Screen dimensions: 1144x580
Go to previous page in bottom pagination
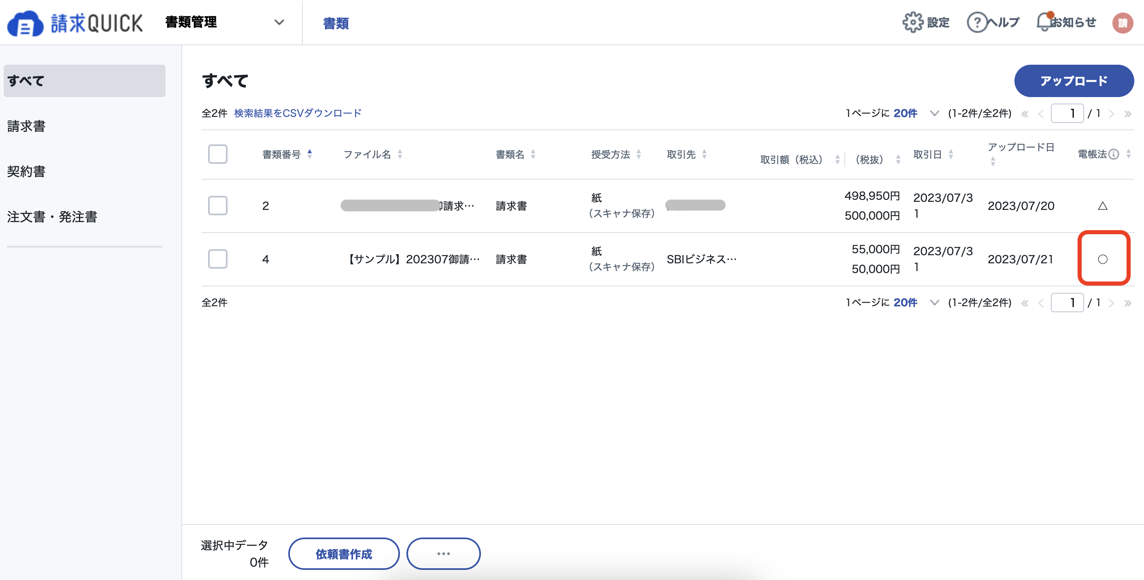1041,303
